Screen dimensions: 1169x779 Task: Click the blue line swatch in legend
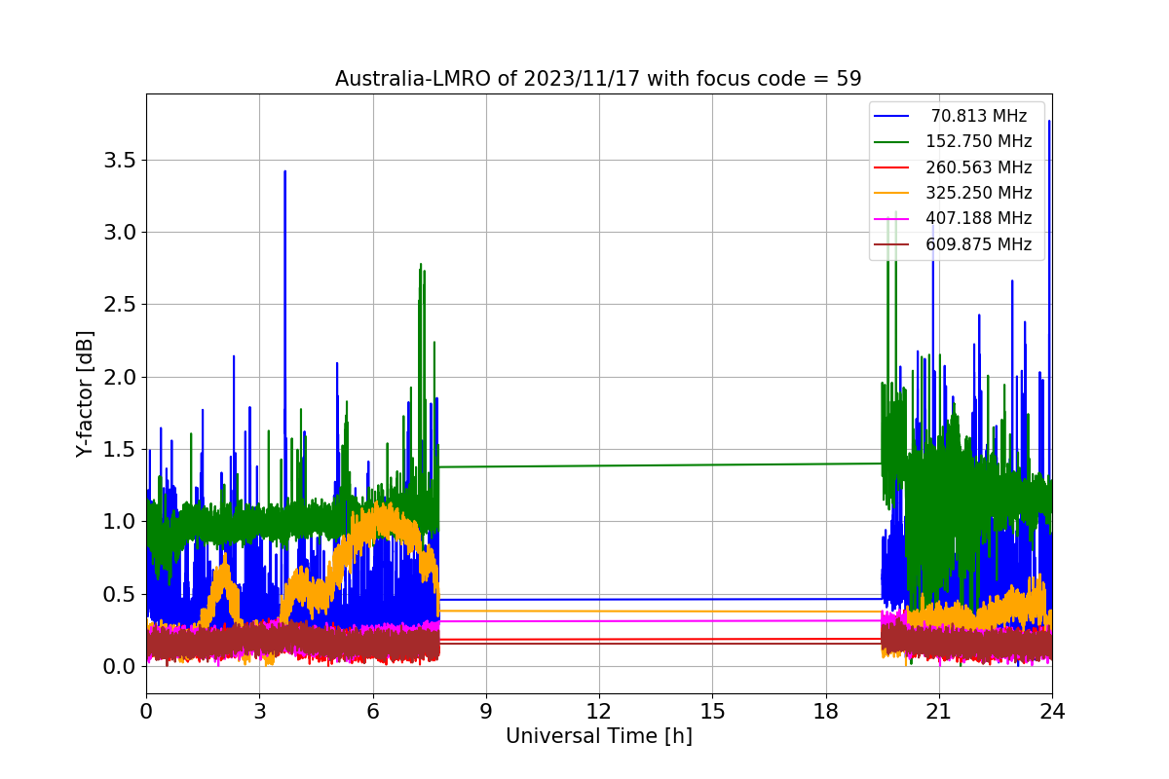point(893,116)
